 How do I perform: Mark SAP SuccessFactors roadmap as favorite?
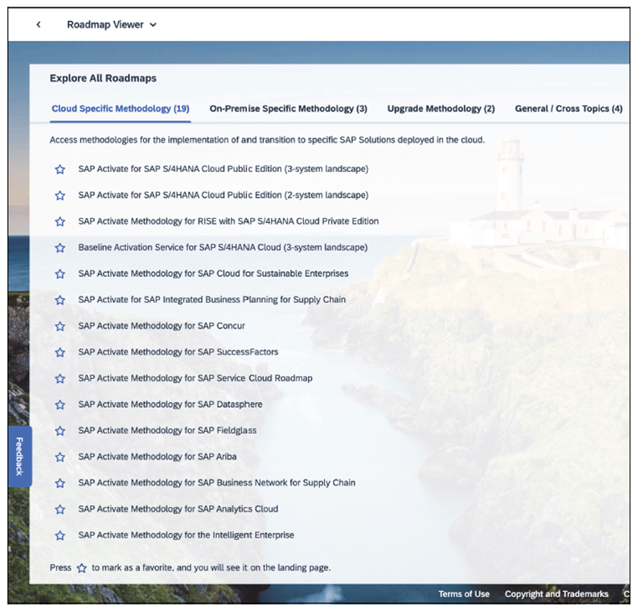60,352
